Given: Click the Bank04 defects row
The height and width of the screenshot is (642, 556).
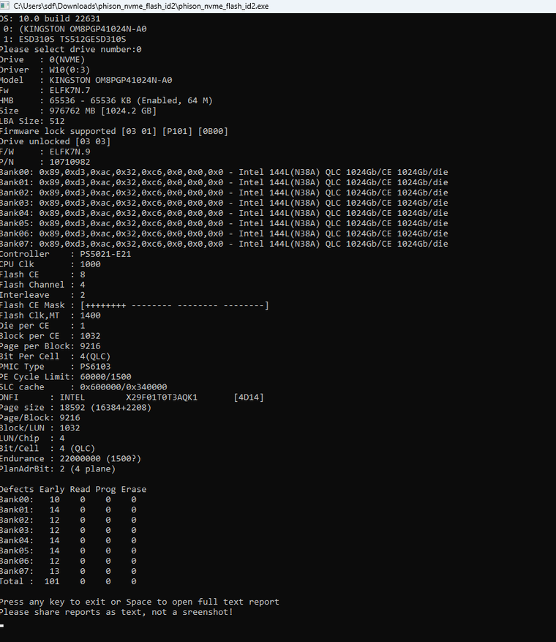Looking at the screenshot, I should (68, 541).
